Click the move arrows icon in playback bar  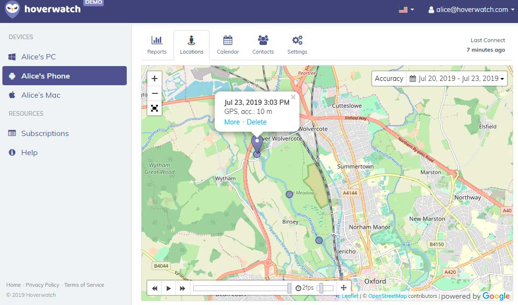coord(343,288)
